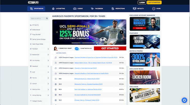Open The Locker Room news card
Image resolution: width=190 pixels, height=105 pixels.
coord(145,77)
